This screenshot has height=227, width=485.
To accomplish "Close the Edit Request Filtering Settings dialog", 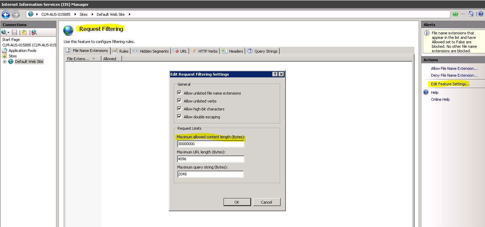I will 281,74.
